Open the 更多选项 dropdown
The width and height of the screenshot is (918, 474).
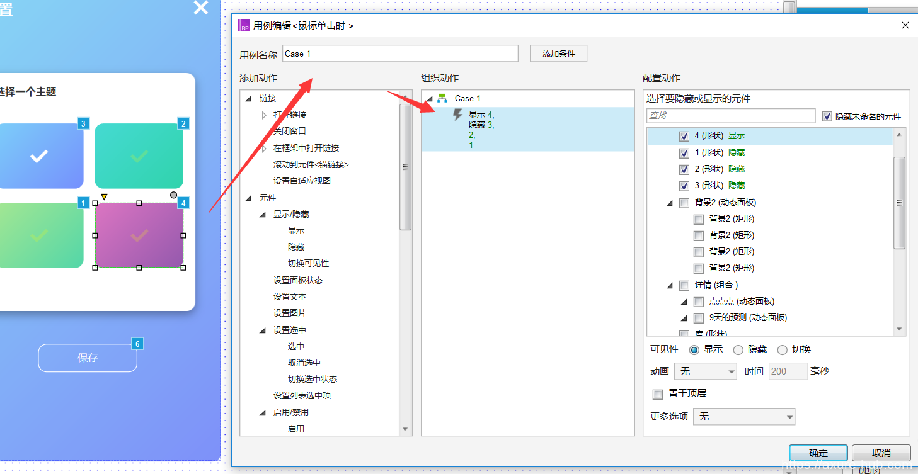[x=744, y=417]
